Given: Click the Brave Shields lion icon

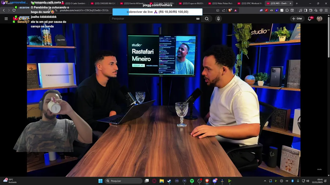Looking at the screenshot, I should pyautogui.click(x=230, y=10).
